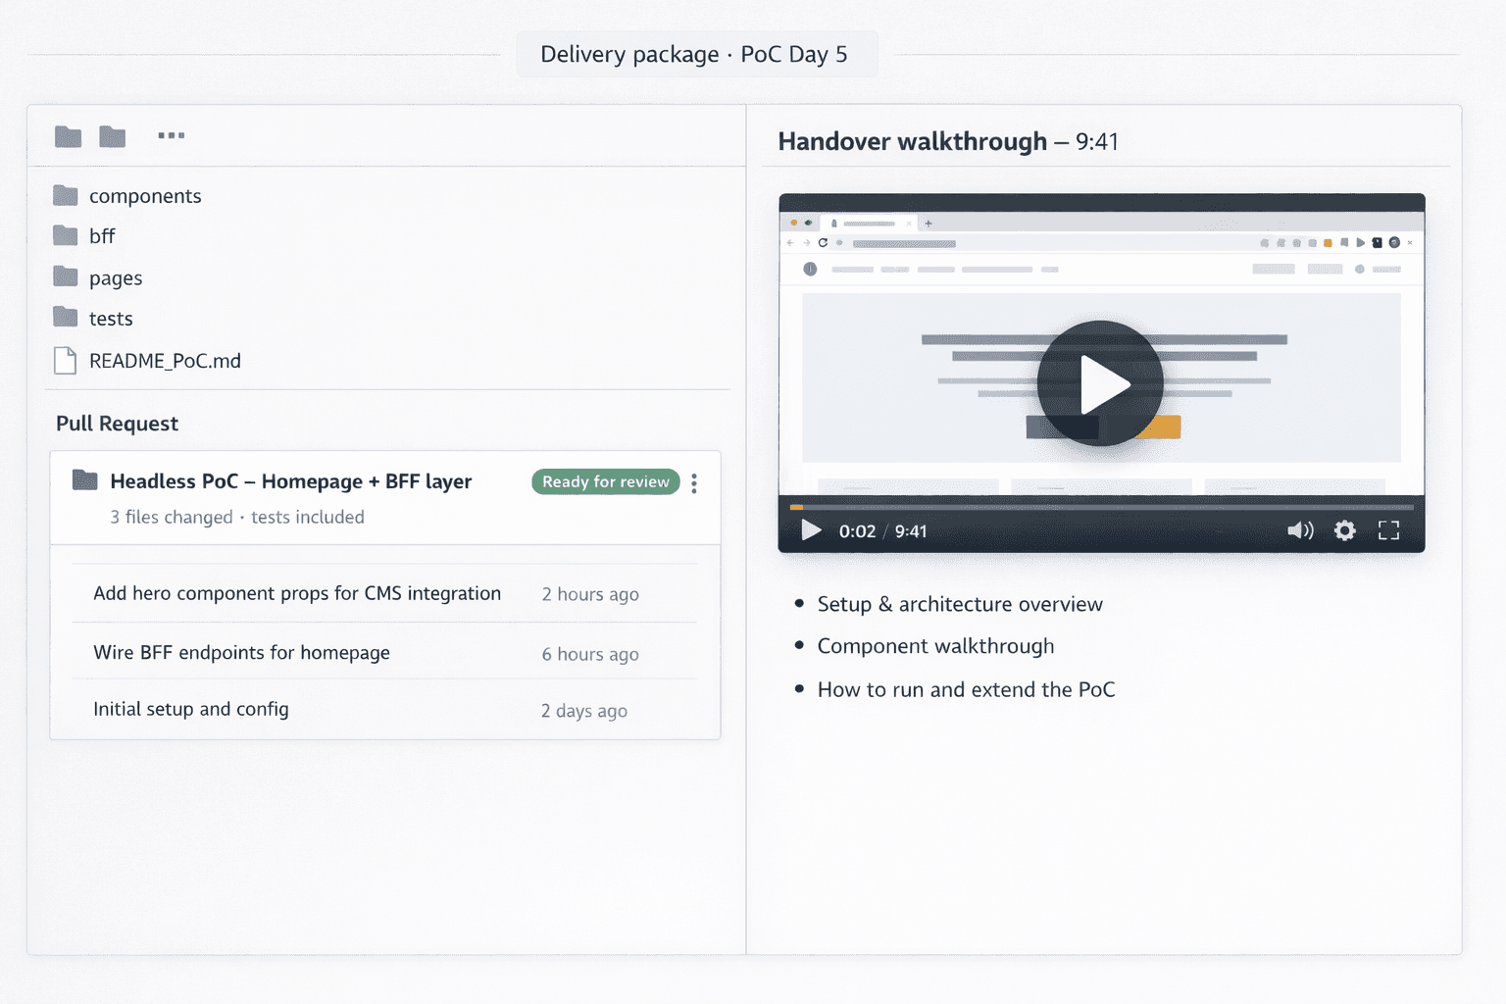
Task: Click the second folder icon in the file toolbar
Action: click(x=112, y=136)
